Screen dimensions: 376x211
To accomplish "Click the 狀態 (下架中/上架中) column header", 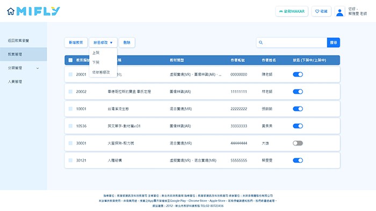I will tap(309, 60).
